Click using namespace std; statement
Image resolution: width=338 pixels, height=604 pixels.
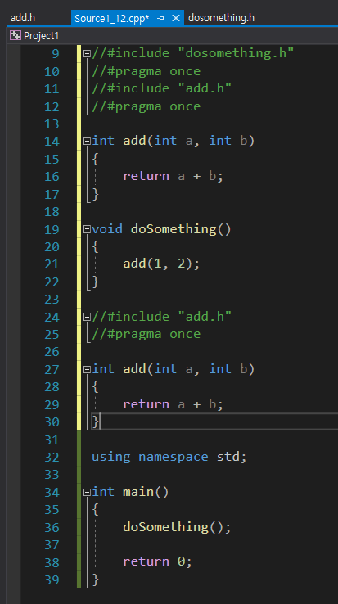(169, 457)
